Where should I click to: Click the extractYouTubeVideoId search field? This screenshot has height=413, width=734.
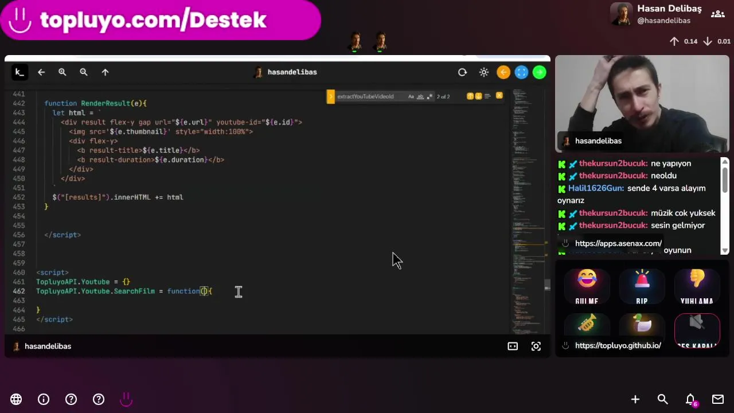point(370,96)
